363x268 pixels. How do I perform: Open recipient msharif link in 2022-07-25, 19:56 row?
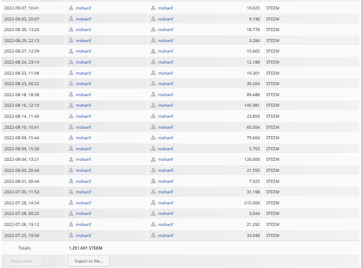(x=165, y=235)
